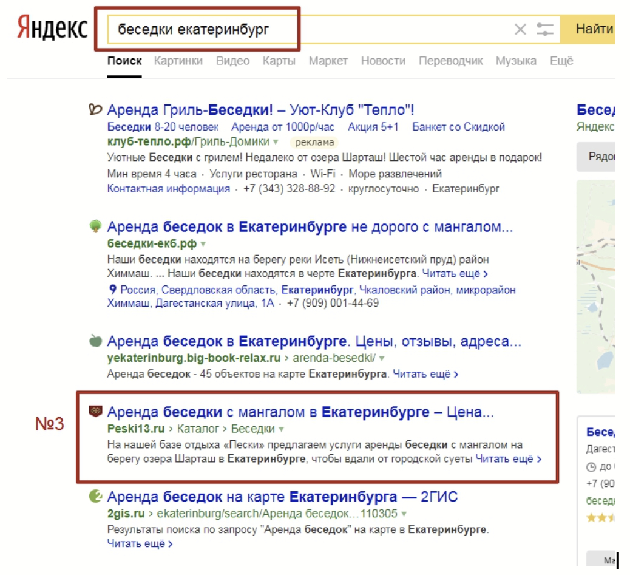Image resolution: width=630 pixels, height=575 pixels.
Task: Click the клуб-тепло.рф green URL
Action: [149, 142]
